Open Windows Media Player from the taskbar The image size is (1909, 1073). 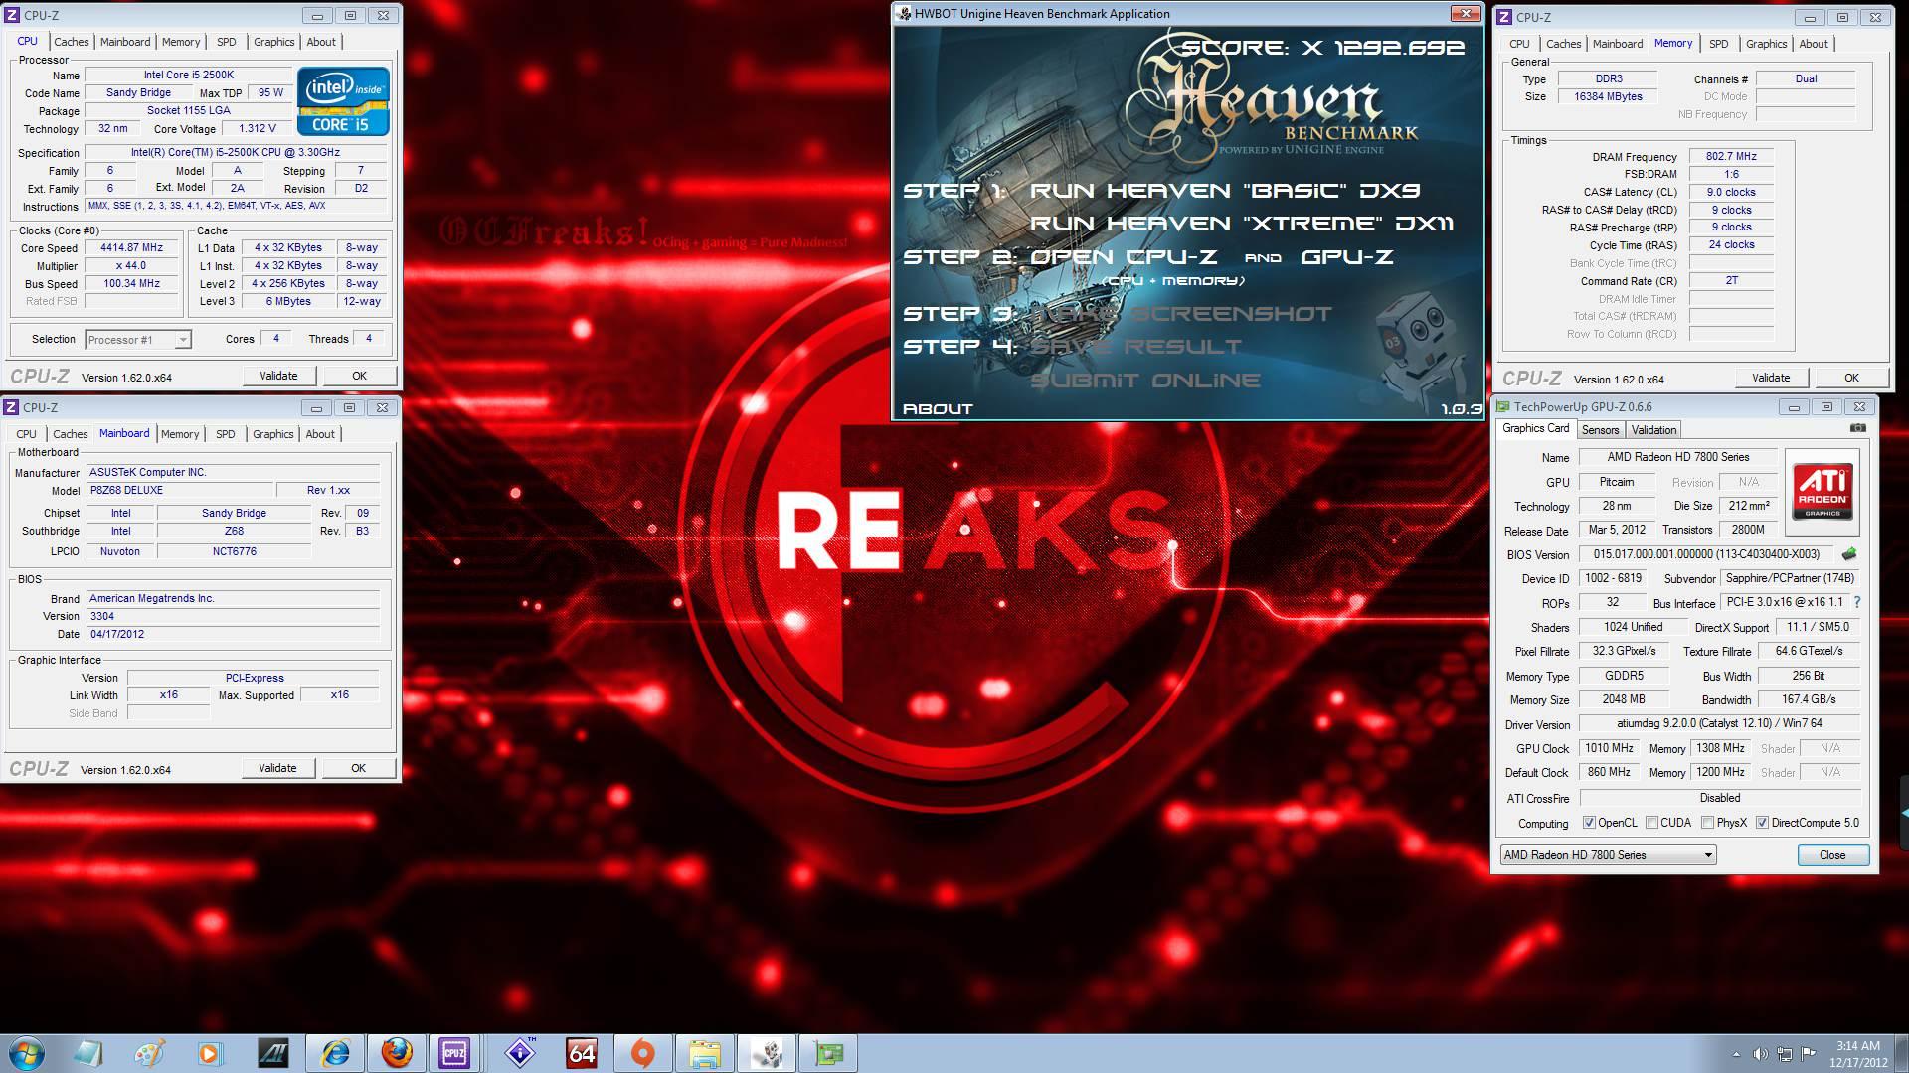(x=210, y=1053)
